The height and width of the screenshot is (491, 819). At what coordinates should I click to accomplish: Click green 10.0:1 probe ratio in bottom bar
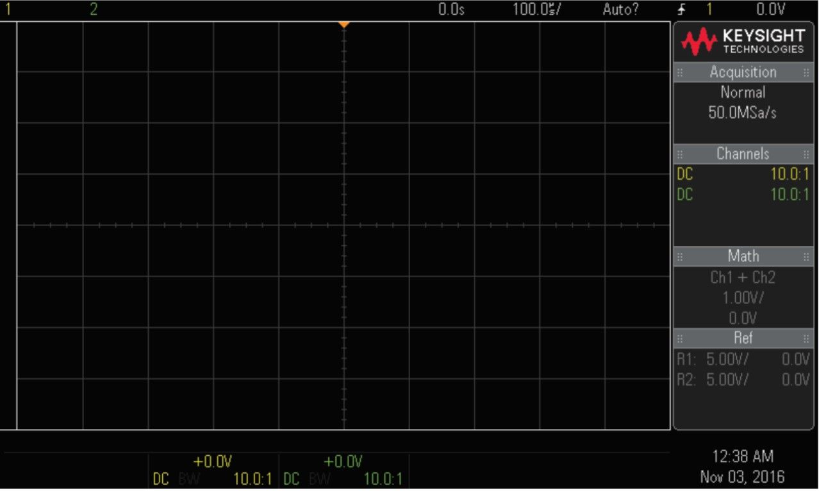[x=383, y=479]
